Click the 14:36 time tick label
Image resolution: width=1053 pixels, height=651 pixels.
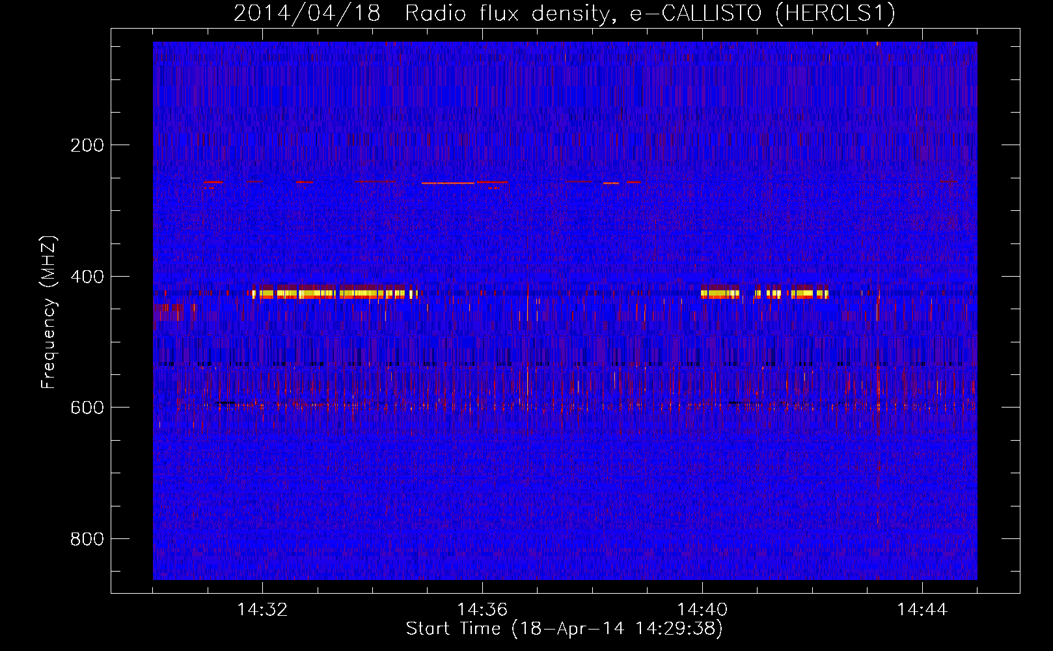click(482, 610)
